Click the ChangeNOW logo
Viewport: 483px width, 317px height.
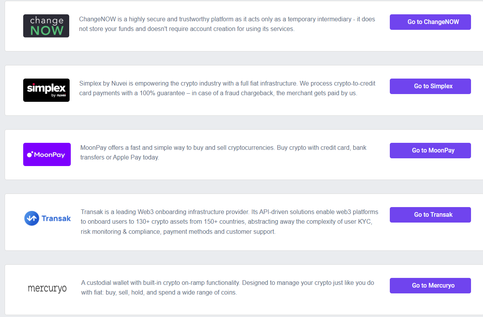[x=46, y=26]
